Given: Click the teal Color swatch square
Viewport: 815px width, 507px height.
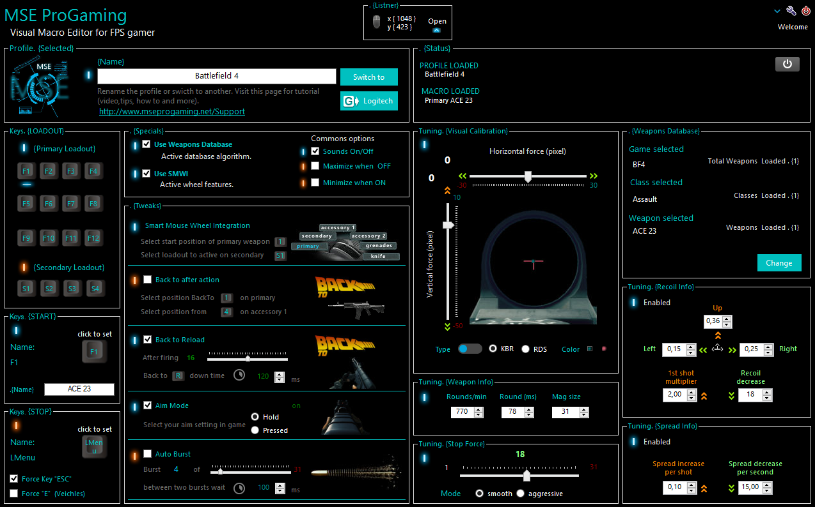Looking at the screenshot, I should pos(590,349).
